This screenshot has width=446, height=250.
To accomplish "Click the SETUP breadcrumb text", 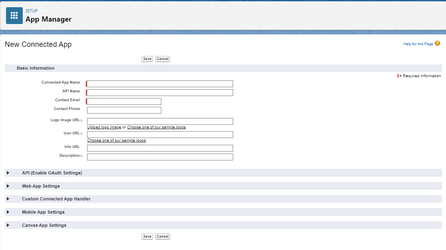I will click(x=32, y=11).
